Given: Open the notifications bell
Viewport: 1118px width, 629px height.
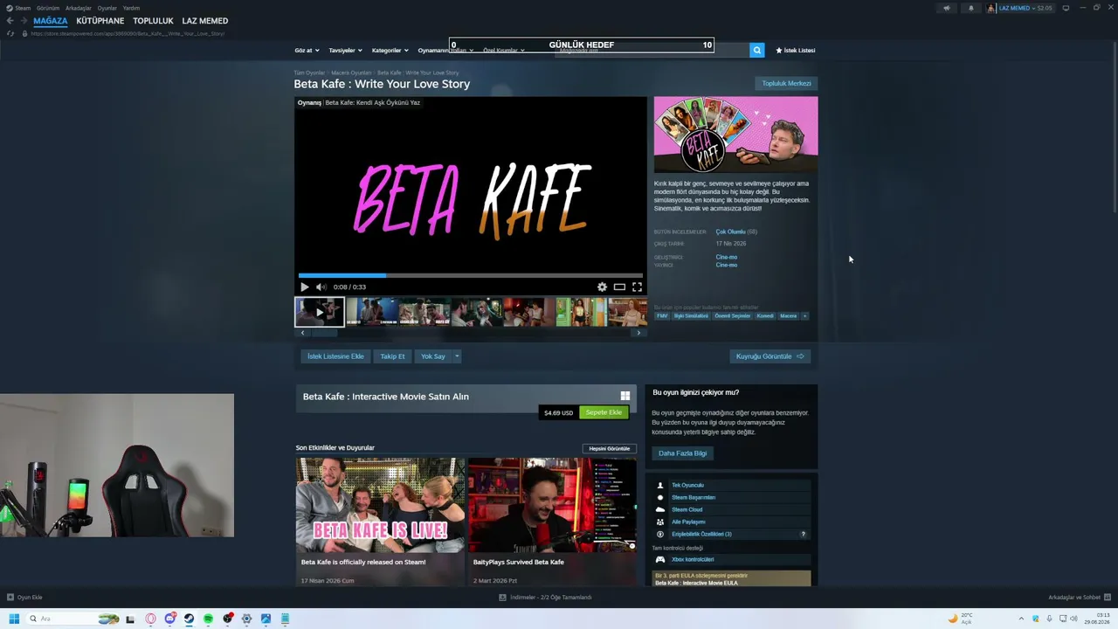Looking at the screenshot, I should point(970,8).
